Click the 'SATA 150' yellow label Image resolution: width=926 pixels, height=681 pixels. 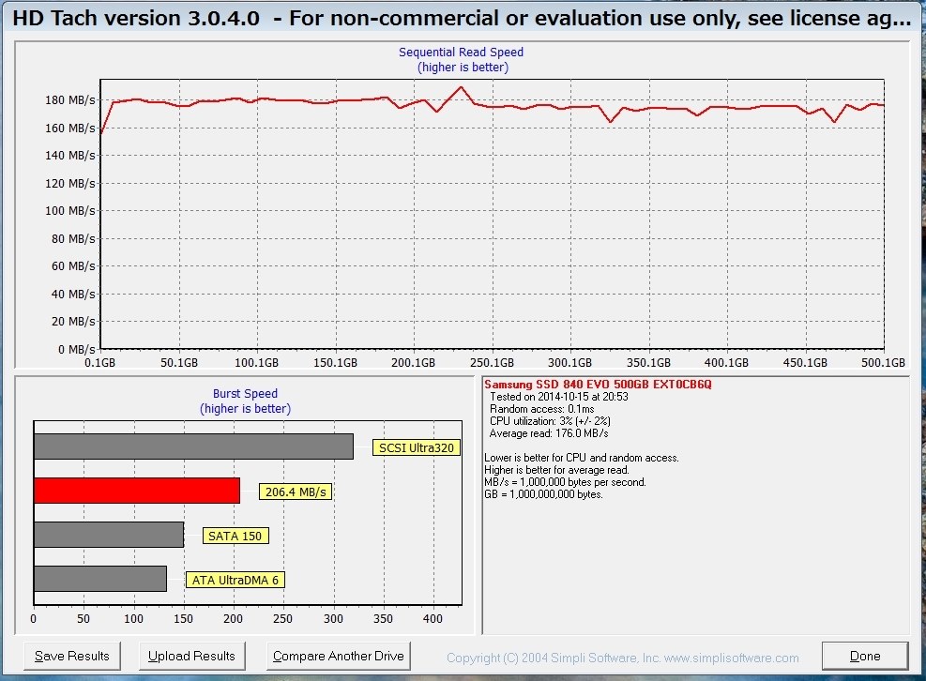click(x=235, y=536)
